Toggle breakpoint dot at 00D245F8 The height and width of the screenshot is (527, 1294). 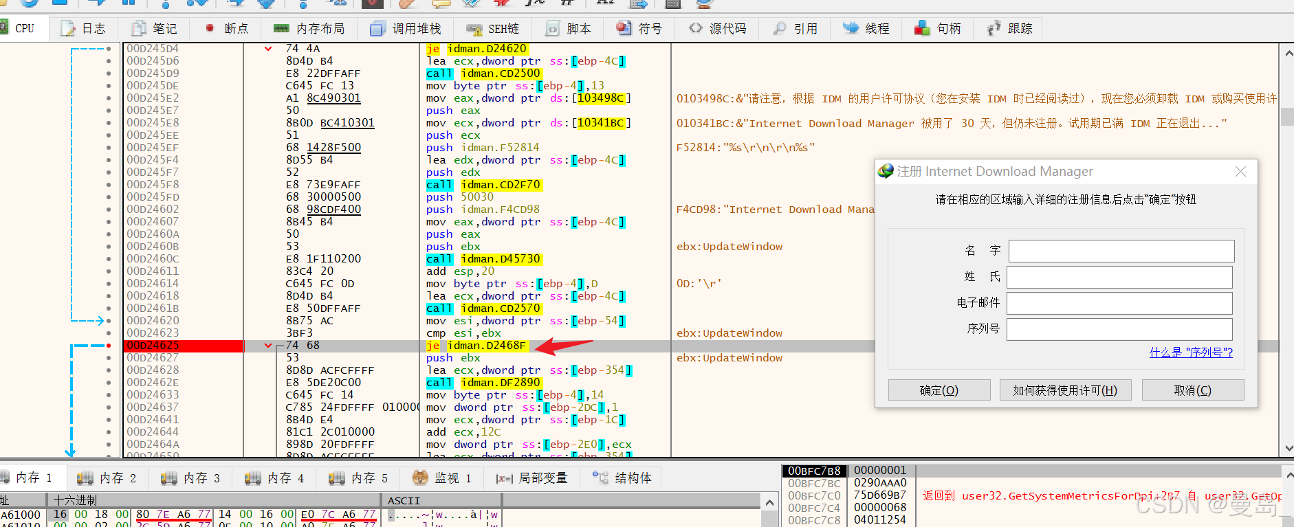pos(109,185)
